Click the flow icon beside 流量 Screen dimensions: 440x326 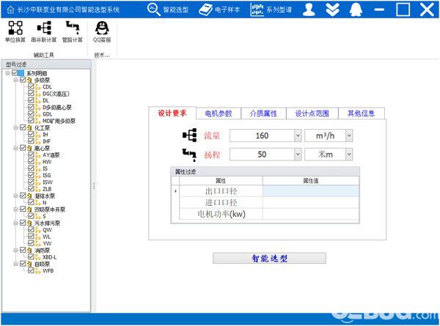pyautogui.click(x=190, y=136)
